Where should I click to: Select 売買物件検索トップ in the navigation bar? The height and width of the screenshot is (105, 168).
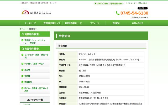point(52,23)
